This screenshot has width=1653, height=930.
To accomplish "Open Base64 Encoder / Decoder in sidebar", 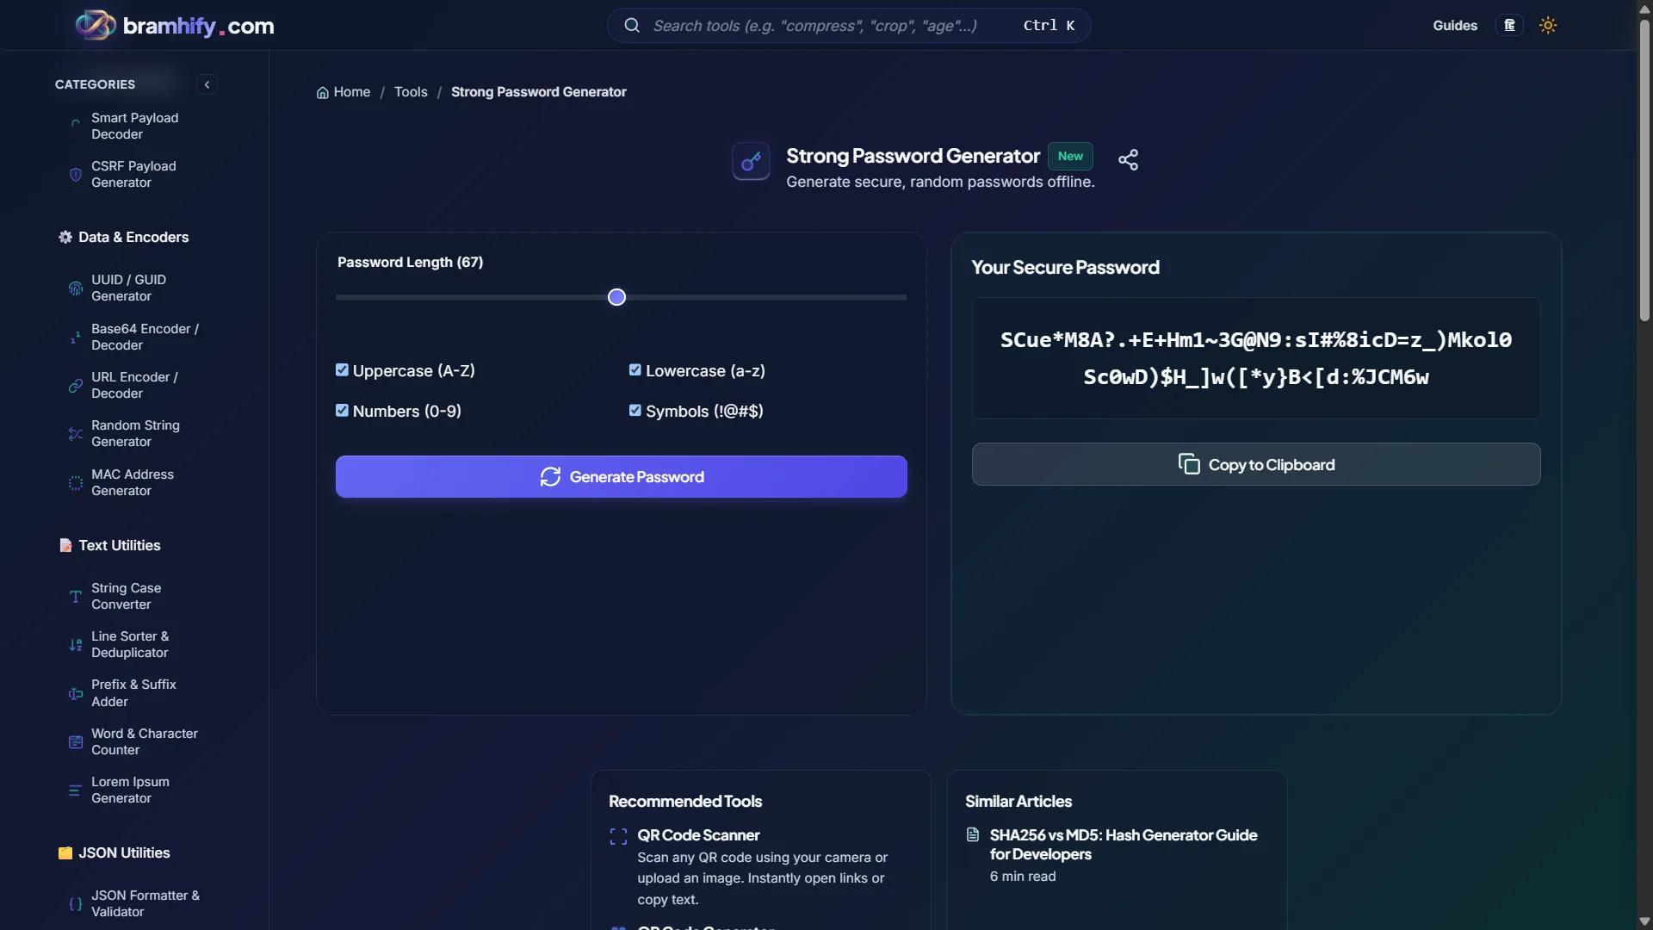I will [145, 337].
